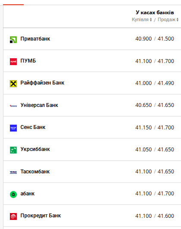
Task: Open the Приватбанк bank link
Action: (x=35, y=39)
